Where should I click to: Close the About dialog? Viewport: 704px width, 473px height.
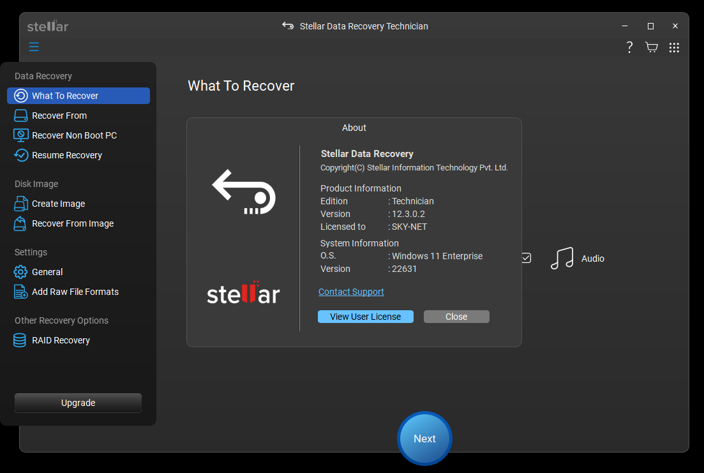click(456, 317)
